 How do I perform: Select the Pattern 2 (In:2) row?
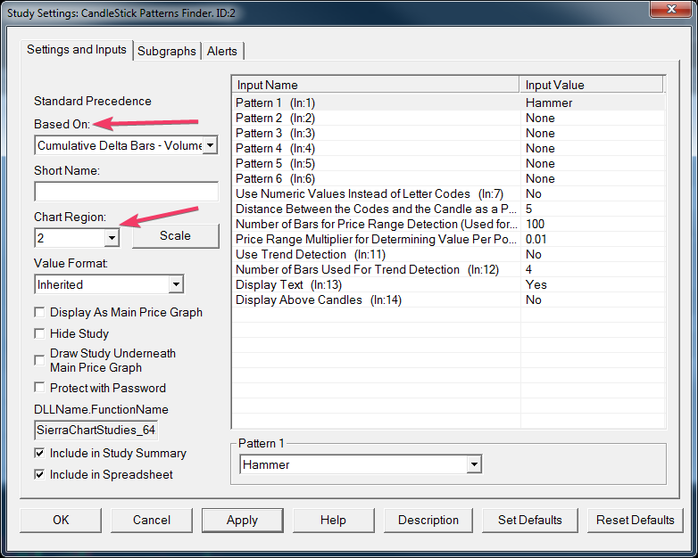[x=449, y=118]
